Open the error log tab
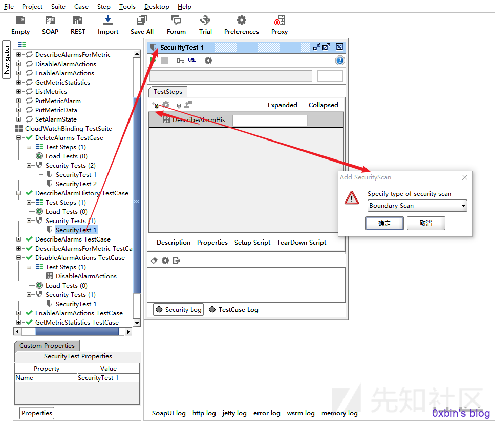The image size is (495, 421). [267, 413]
